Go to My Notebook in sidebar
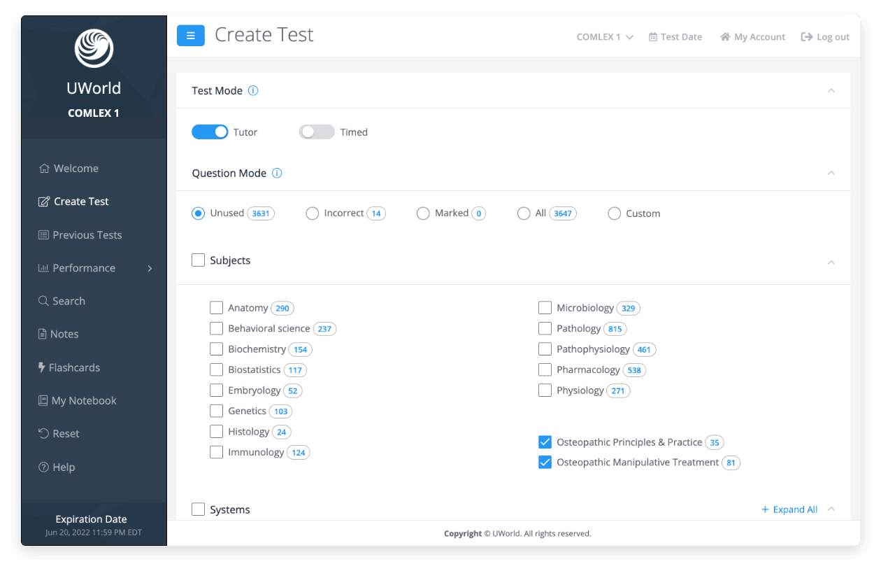 pyautogui.click(x=83, y=401)
